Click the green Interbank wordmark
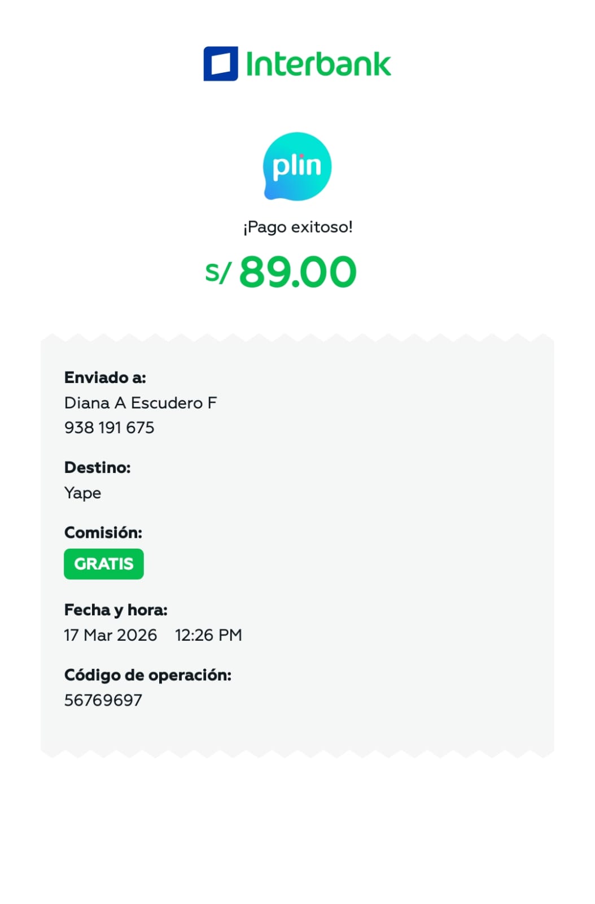 pos(318,64)
